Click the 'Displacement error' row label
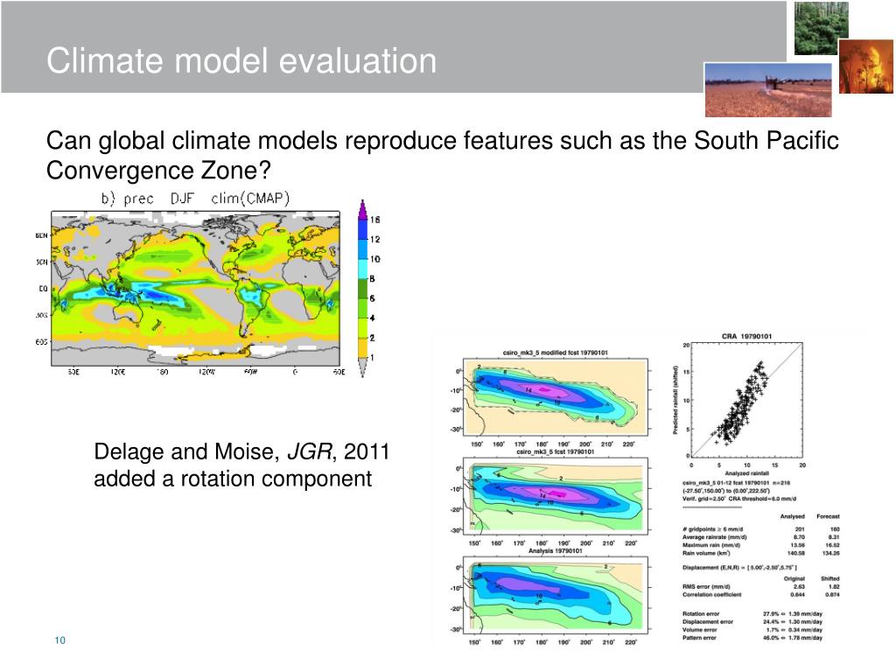Screen dimensions: 896x672 707,622
